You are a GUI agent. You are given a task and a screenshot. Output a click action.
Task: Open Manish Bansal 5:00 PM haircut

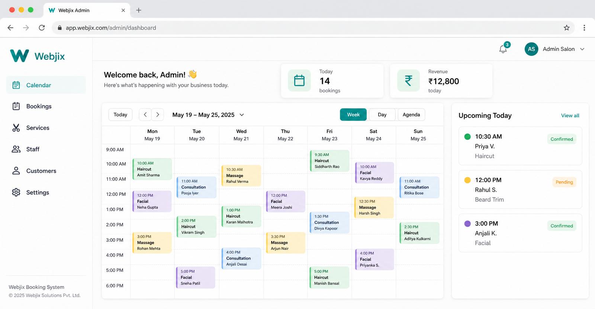(329, 277)
